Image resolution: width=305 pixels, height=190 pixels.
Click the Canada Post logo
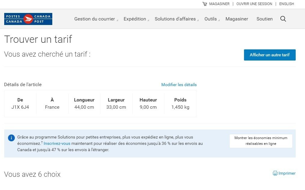click(28, 19)
